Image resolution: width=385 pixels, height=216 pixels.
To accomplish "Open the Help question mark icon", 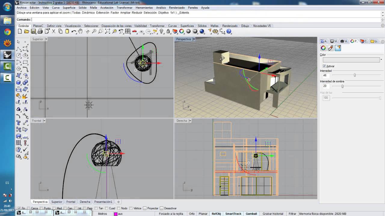I will click(x=229, y=31).
